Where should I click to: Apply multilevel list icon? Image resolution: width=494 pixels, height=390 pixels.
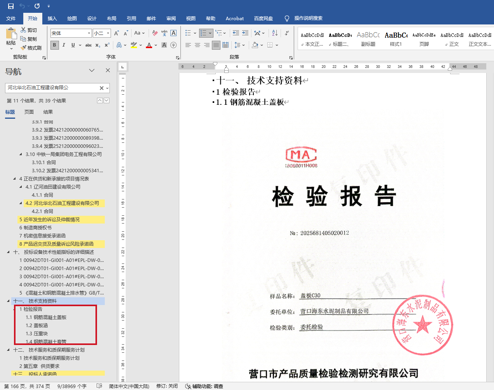pyautogui.click(x=219, y=33)
